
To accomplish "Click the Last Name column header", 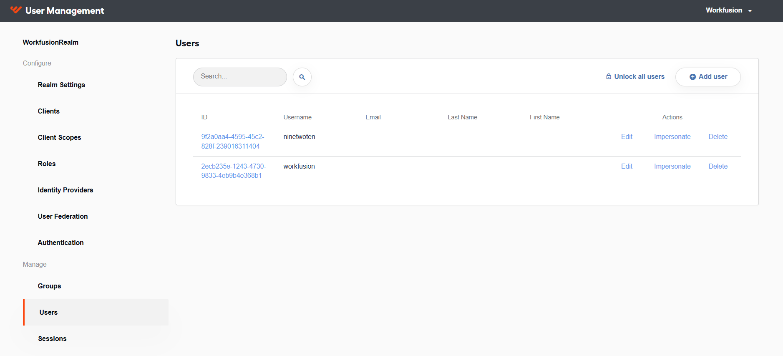I will 462,117.
